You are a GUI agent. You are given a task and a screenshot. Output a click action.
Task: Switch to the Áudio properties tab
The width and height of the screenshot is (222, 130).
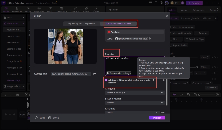click(x=184, y=10)
